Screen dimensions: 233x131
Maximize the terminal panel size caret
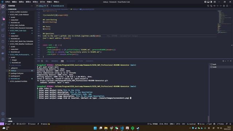228,61
